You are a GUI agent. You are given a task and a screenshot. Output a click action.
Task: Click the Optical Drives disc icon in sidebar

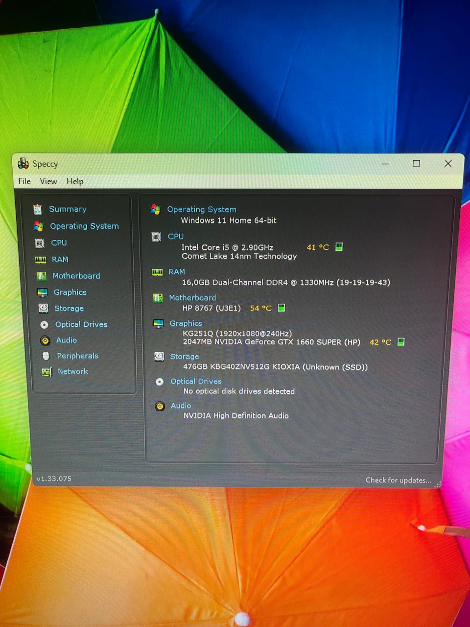point(45,324)
